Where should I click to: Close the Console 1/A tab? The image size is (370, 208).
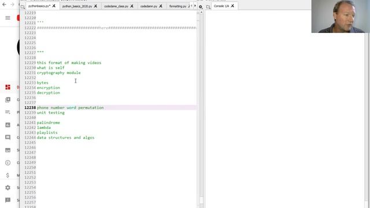[x=232, y=6]
